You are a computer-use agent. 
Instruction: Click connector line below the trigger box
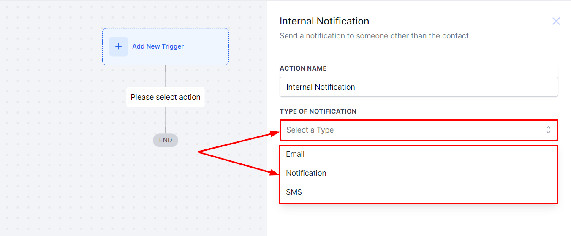[x=166, y=76]
